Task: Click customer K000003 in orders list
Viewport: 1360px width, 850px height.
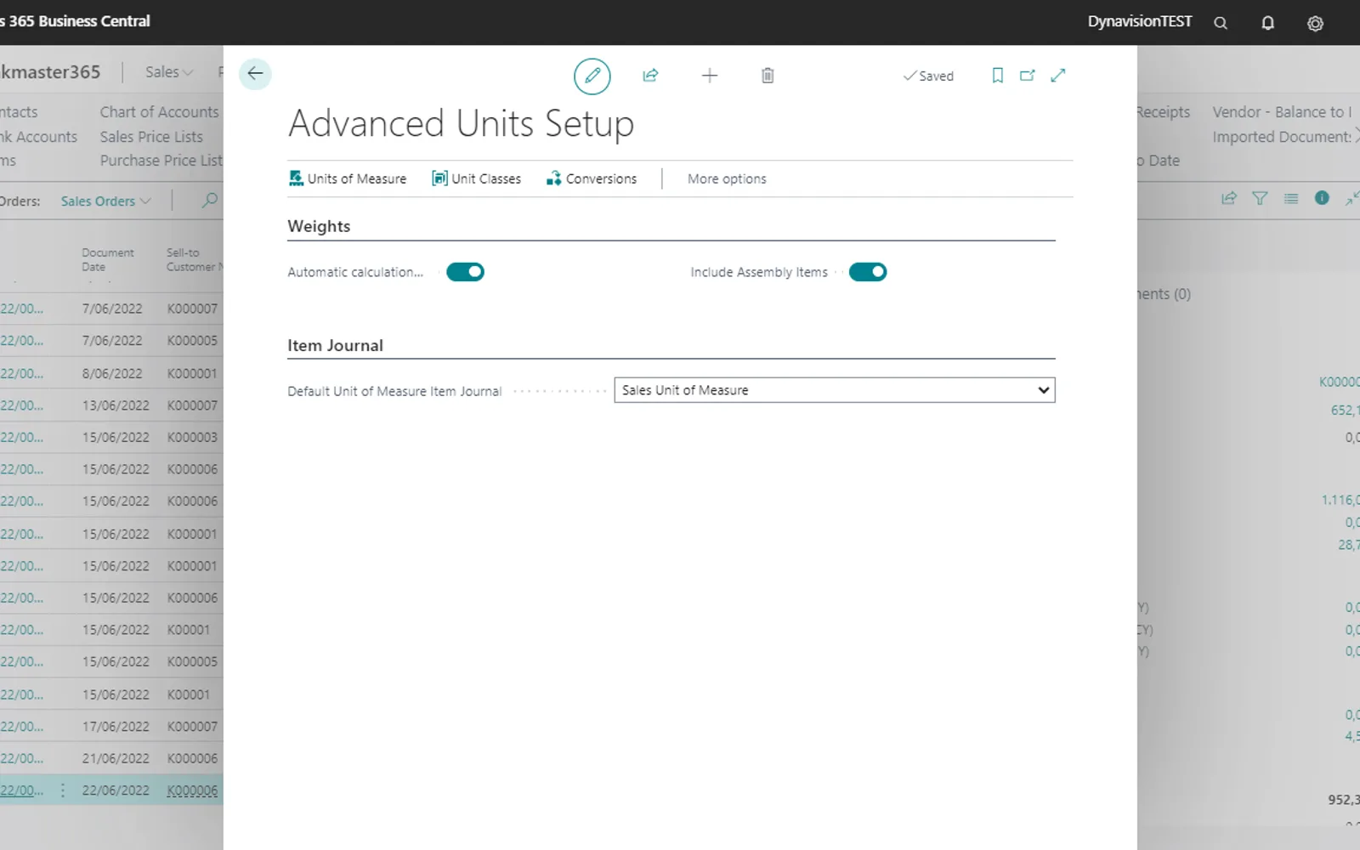Action: click(192, 437)
